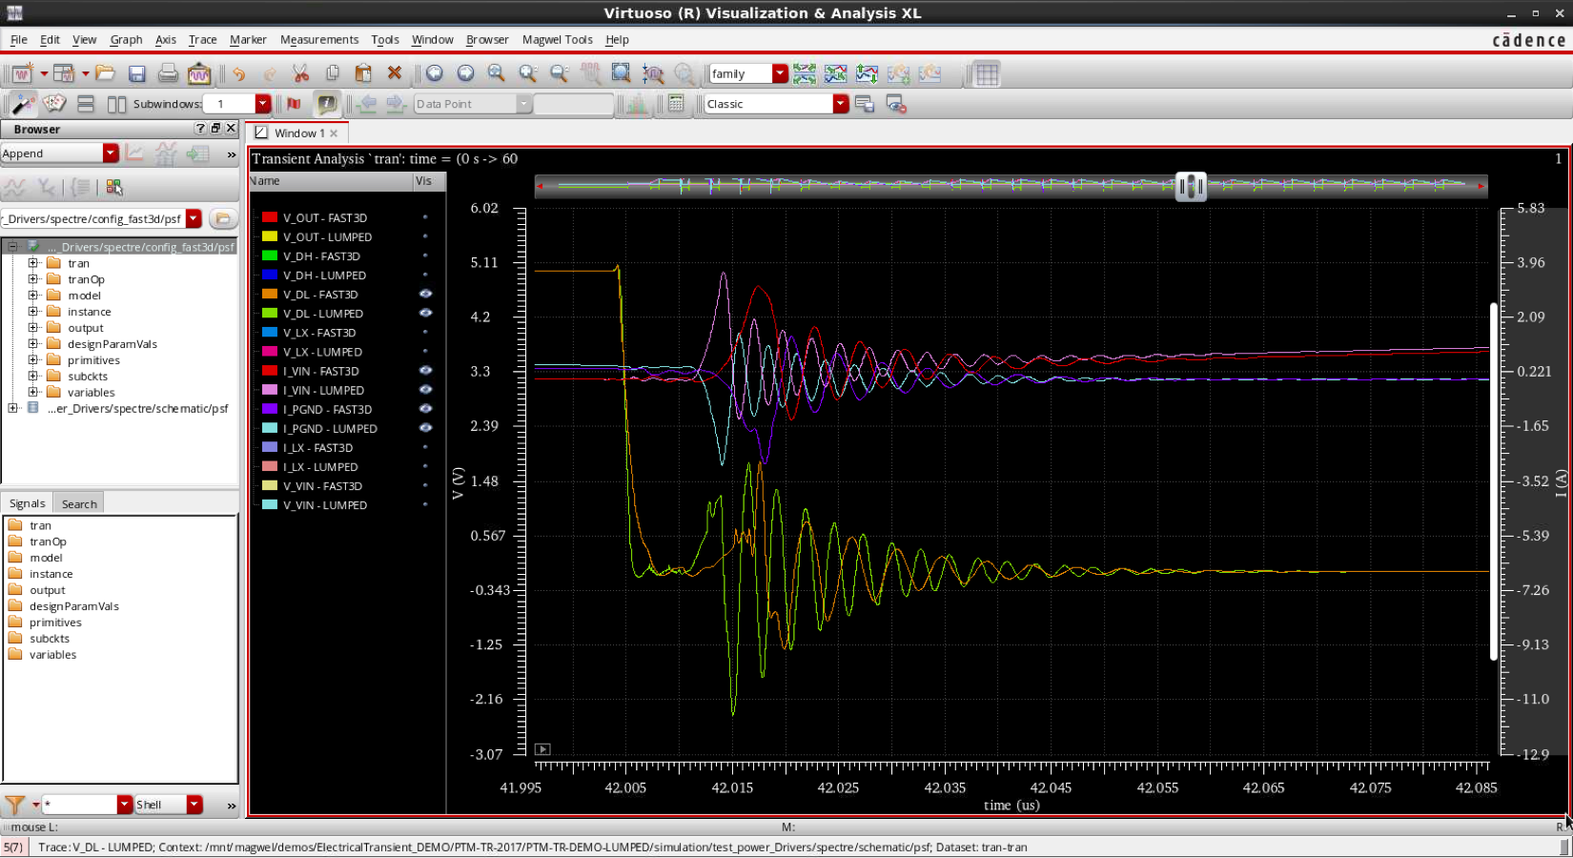Hide the V_DL - LUMPED trace
The image size is (1573, 858).
(425, 313)
